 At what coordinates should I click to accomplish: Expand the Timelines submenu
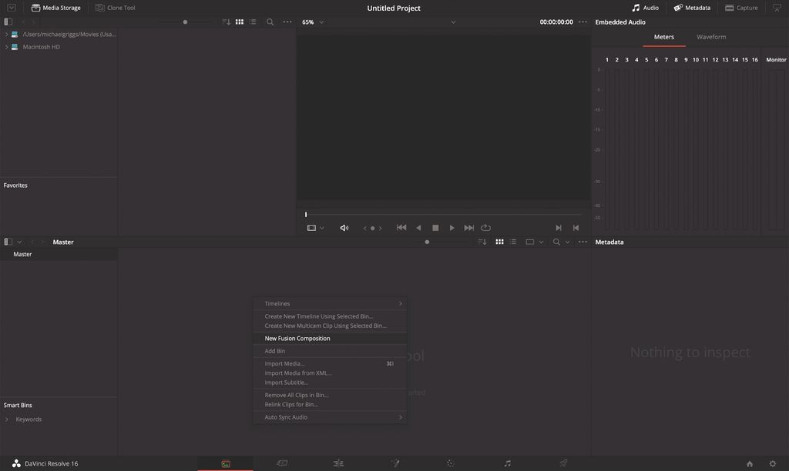[x=331, y=302]
